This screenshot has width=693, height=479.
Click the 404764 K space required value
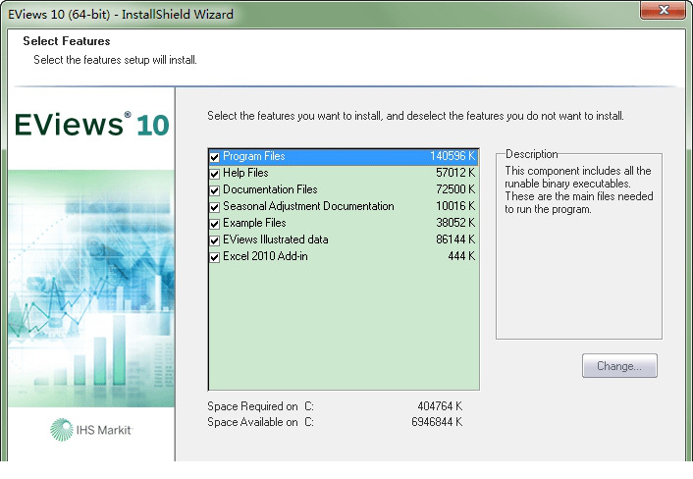pyautogui.click(x=440, y=406)
